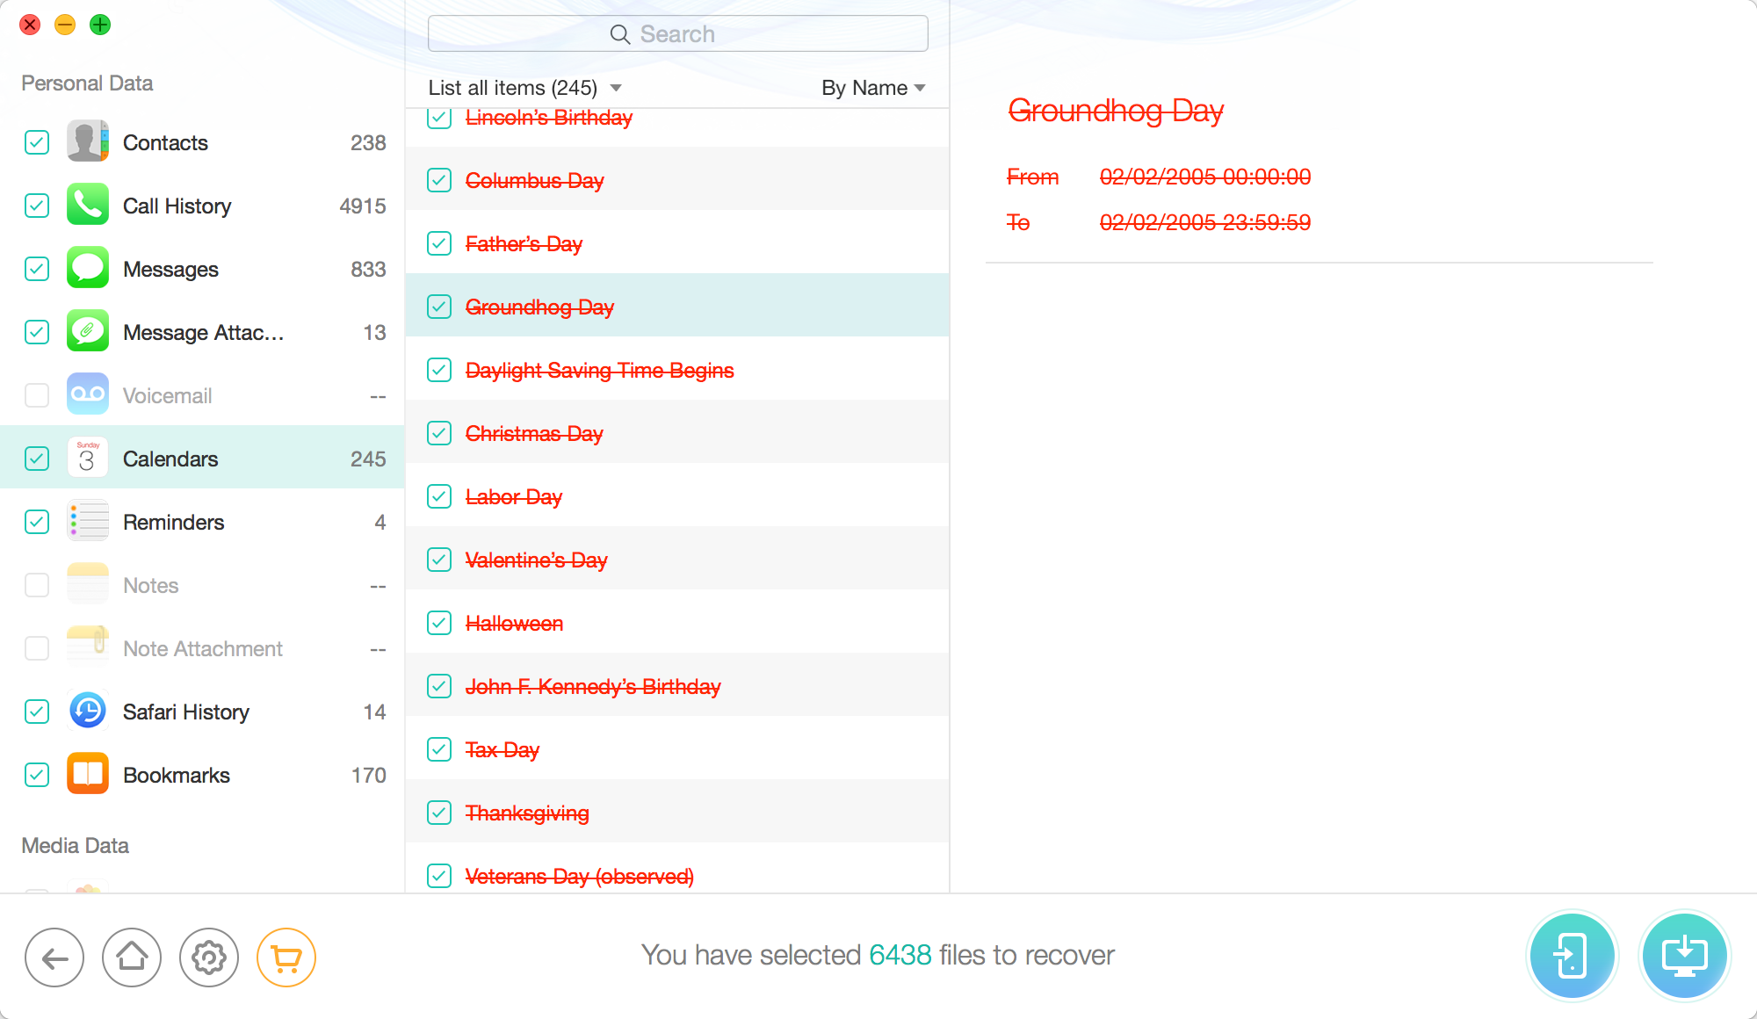The width and height of the screenshot is (1757, 1019).
Task: Open the Home screen icon
Action: click(132, 958)
